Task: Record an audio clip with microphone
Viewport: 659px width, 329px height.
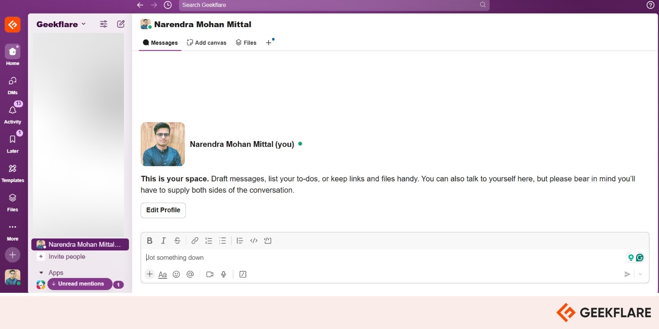Action: click(224, 274)
